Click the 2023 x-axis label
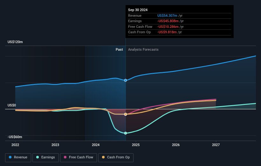Image resolution: width=261 pixels, height=166 pixels. point(55,145)
